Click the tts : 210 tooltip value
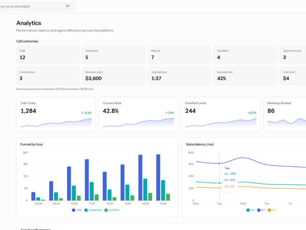306x230 pixels. 229,186
